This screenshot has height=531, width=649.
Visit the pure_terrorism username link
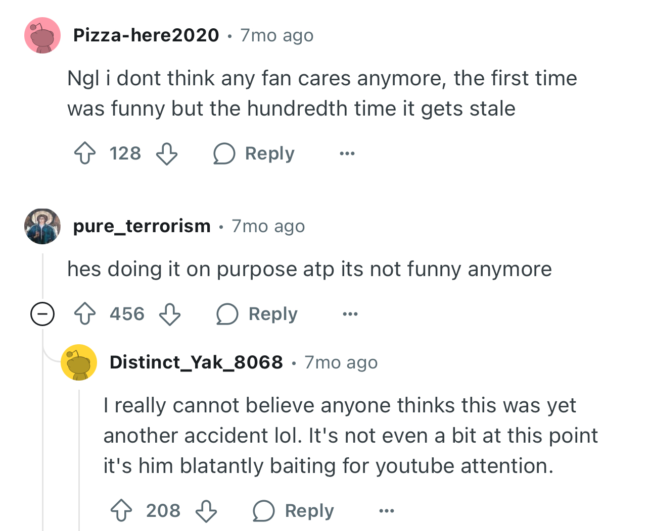tap(142, 226)
